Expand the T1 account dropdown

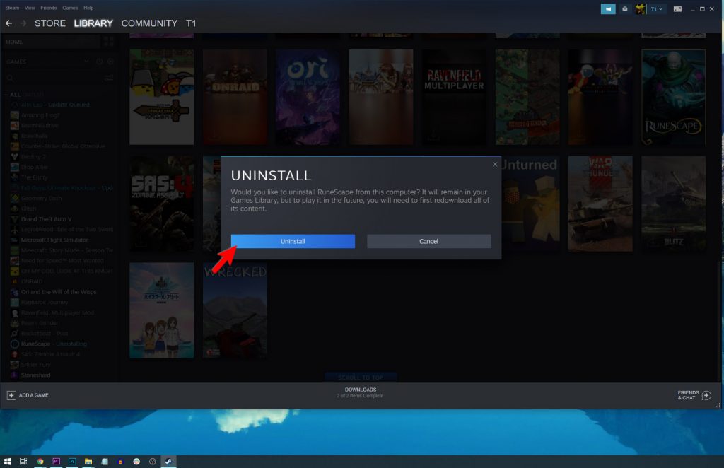pos(657,8)
